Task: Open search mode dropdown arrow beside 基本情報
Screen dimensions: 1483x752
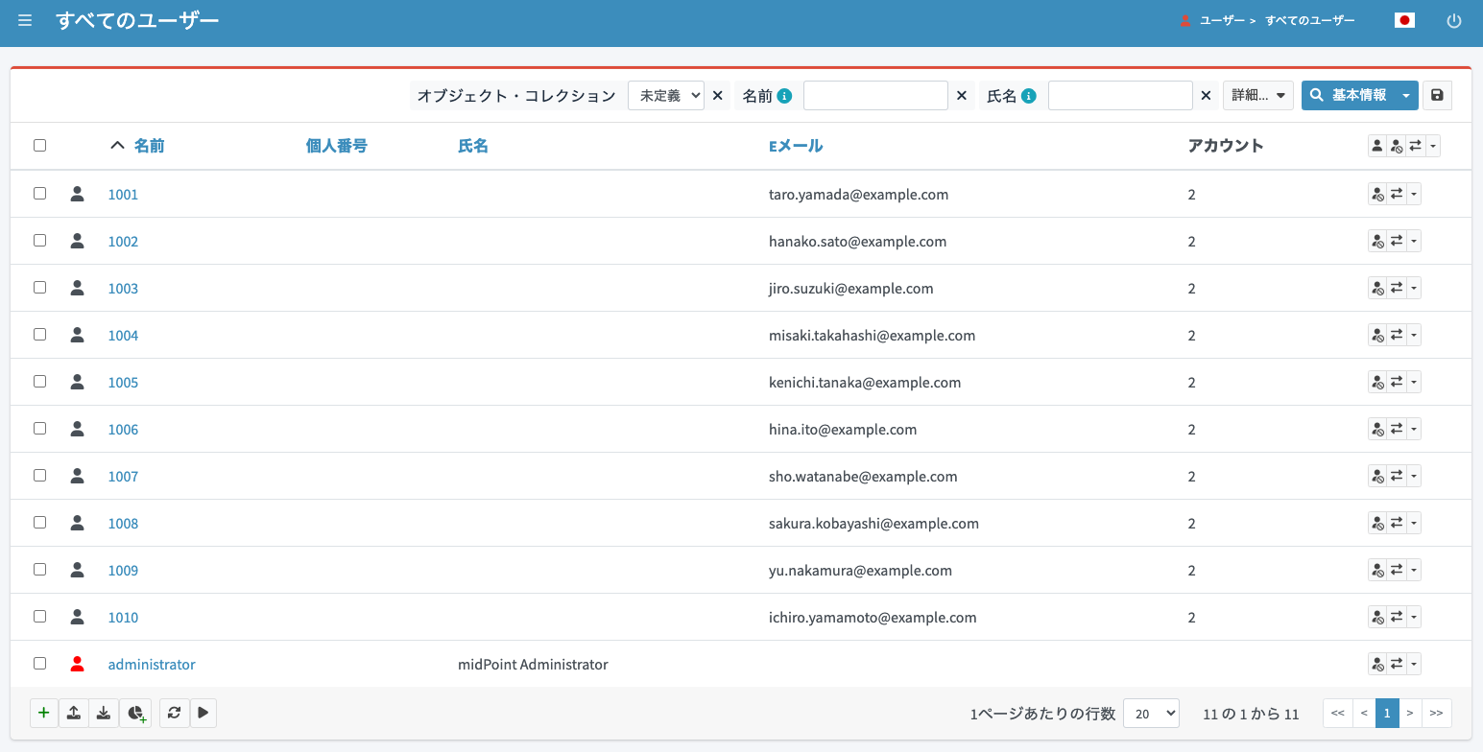Action: point(1406,96)
